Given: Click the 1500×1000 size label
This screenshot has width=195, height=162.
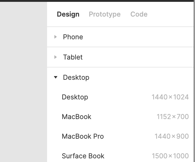Looking at the screenshot, I should (x=170, y=156).
